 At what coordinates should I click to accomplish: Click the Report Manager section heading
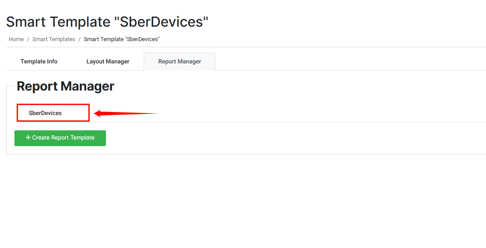click(x=65, y=86)
